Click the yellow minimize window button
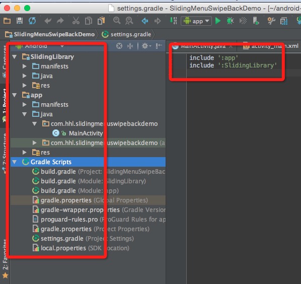 click(x=17, y=8)
